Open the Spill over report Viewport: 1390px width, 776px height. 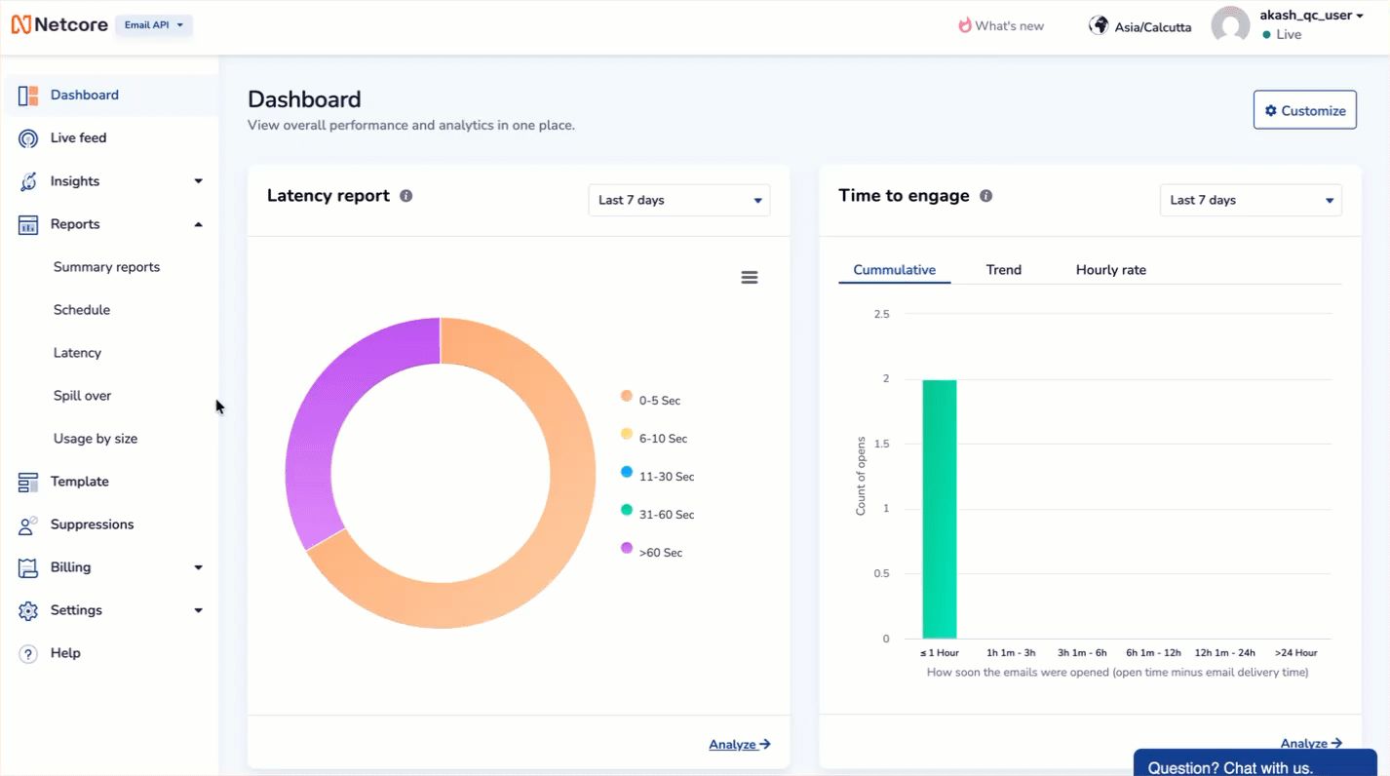83,396
